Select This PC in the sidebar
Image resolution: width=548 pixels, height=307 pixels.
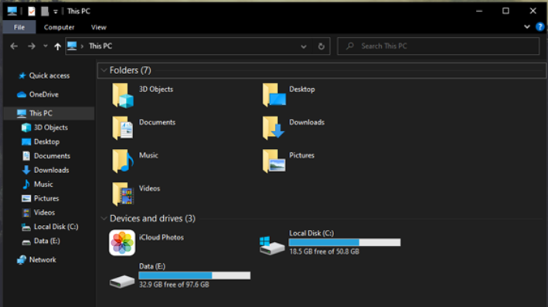point(49,113)
